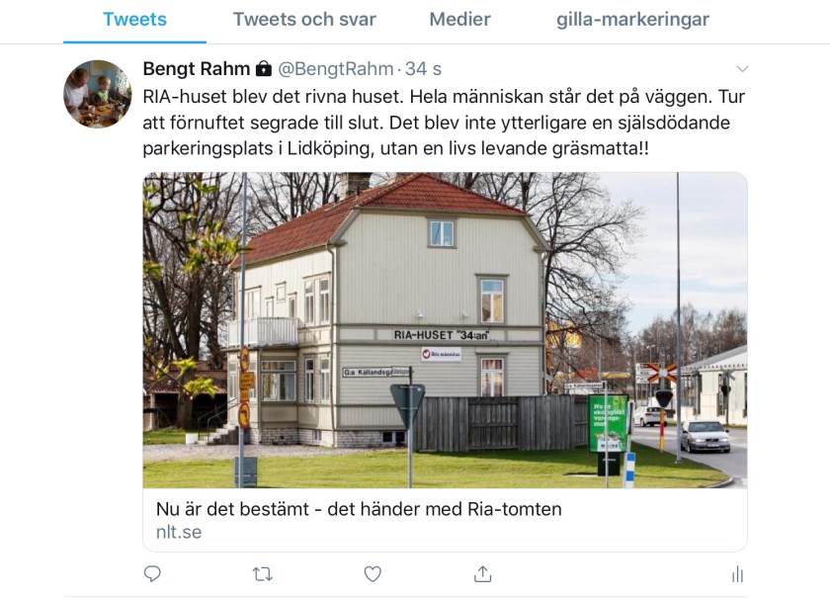Click the padlock icon beside Bengt Rahm
Image resolution: width=830 pixels, height=600 pixels.
(264, 69)
